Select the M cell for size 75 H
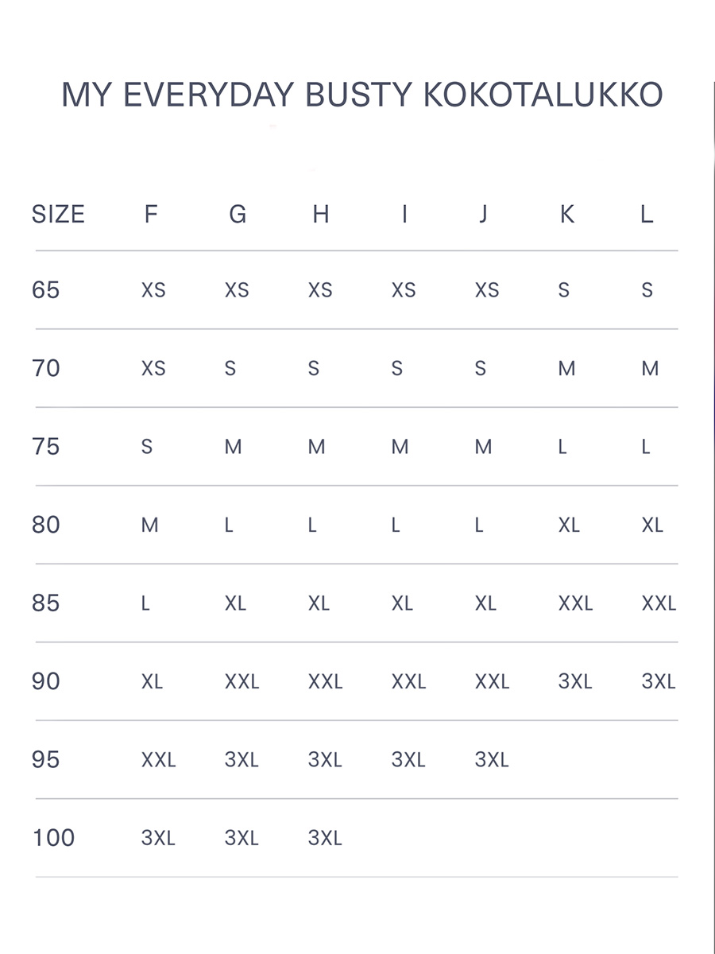The width and height of the screenshot is (715, 954). [316, 447]
